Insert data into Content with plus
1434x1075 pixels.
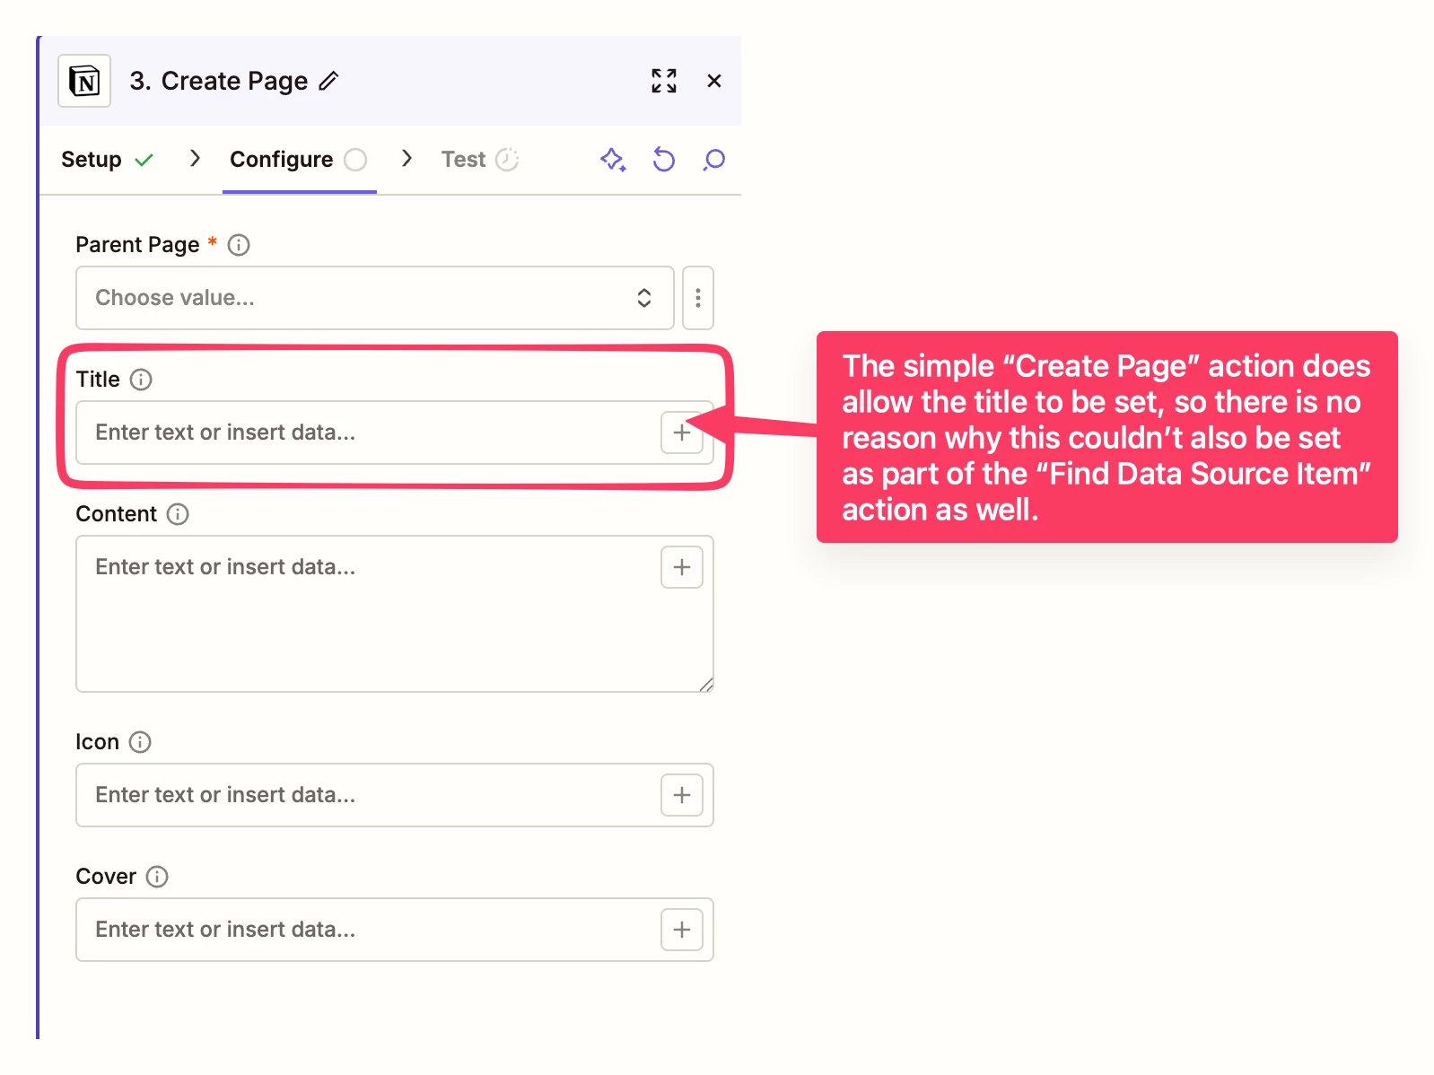click(x=682, y=567)
